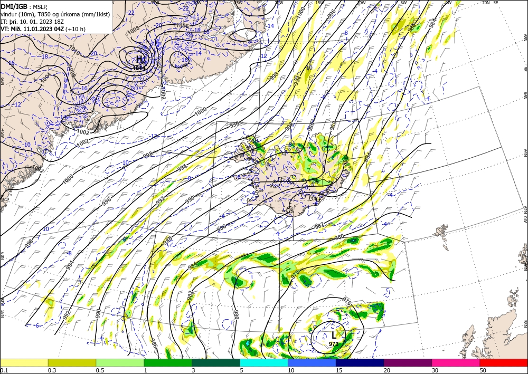The image size is (528, 374).
Task: Click the '1004' isobar label
Action: (x=46, y=78)
